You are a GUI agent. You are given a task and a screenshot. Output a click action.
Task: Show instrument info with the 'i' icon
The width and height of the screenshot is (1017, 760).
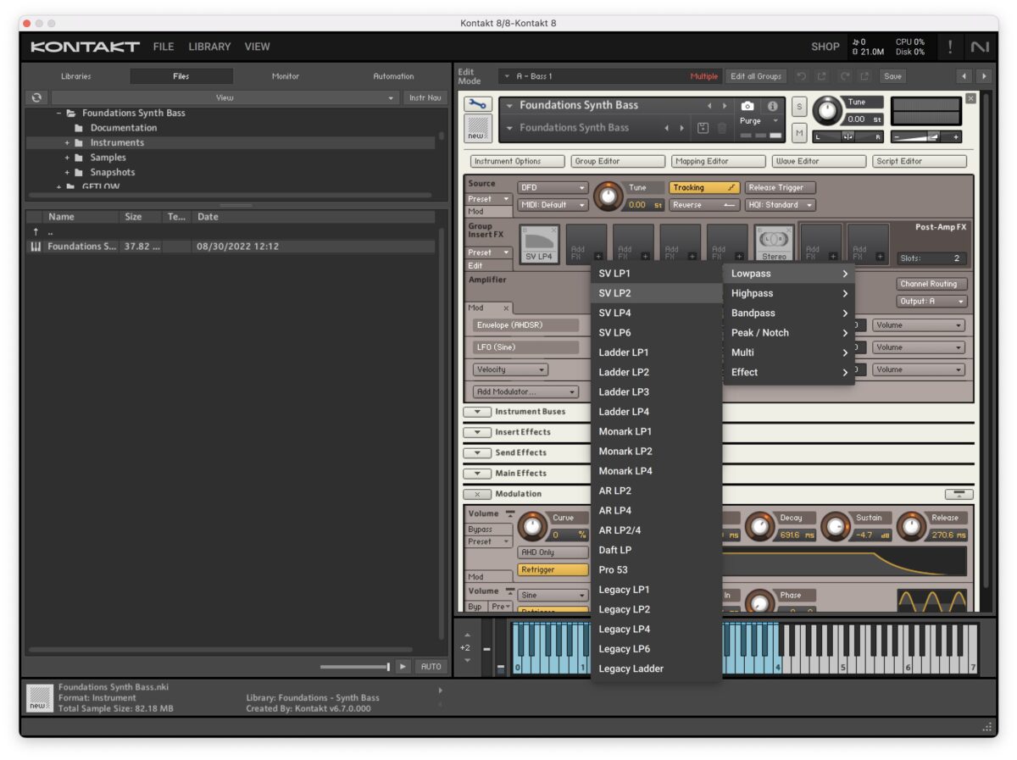[772, 106]
